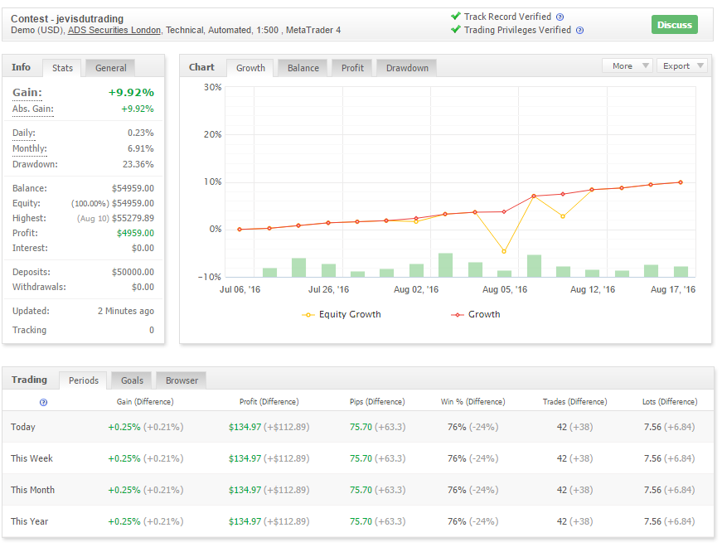Click the green checkmark for Trading Privileges Verified
This screenshot has height=552, width=722.
pyautogui.click(x=455, y=30)
